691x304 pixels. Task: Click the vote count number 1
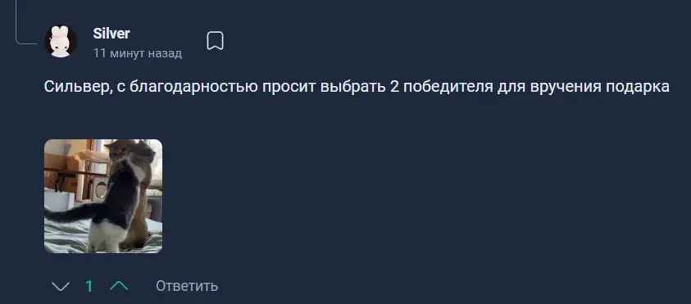[x=89, y=286]
